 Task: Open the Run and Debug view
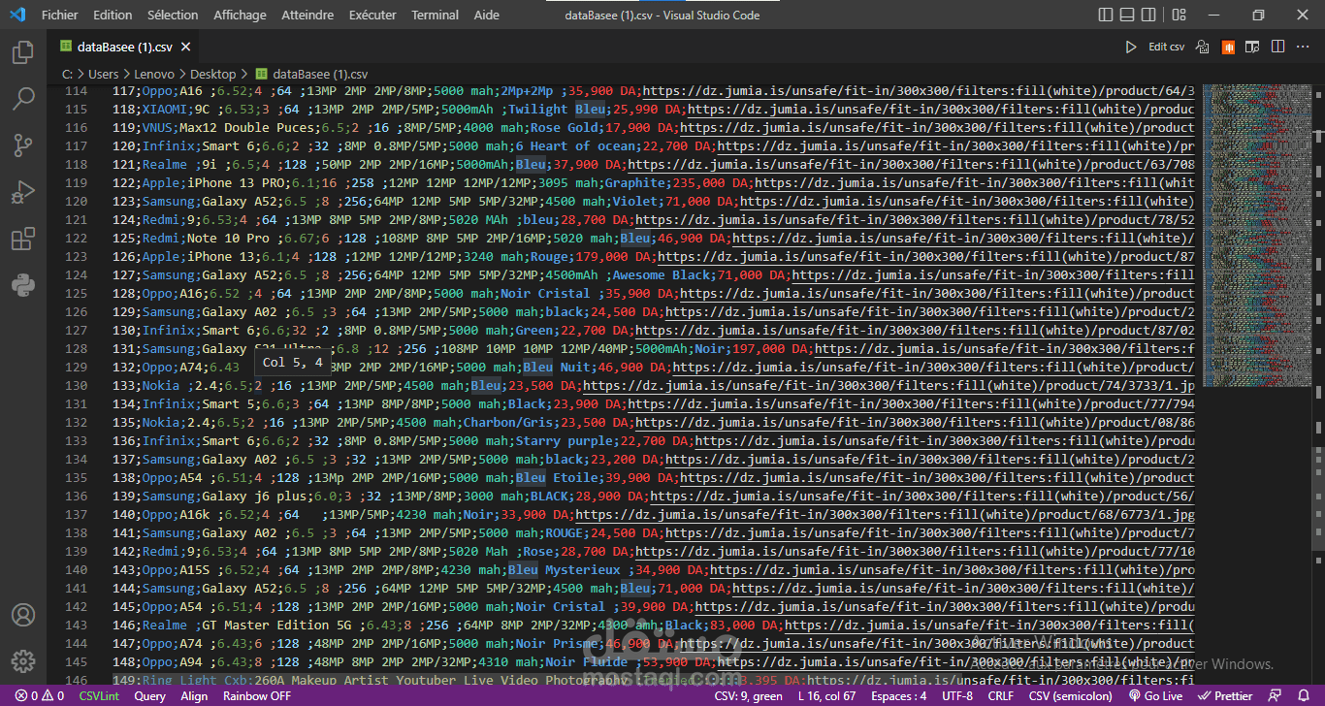click(23, 192)
